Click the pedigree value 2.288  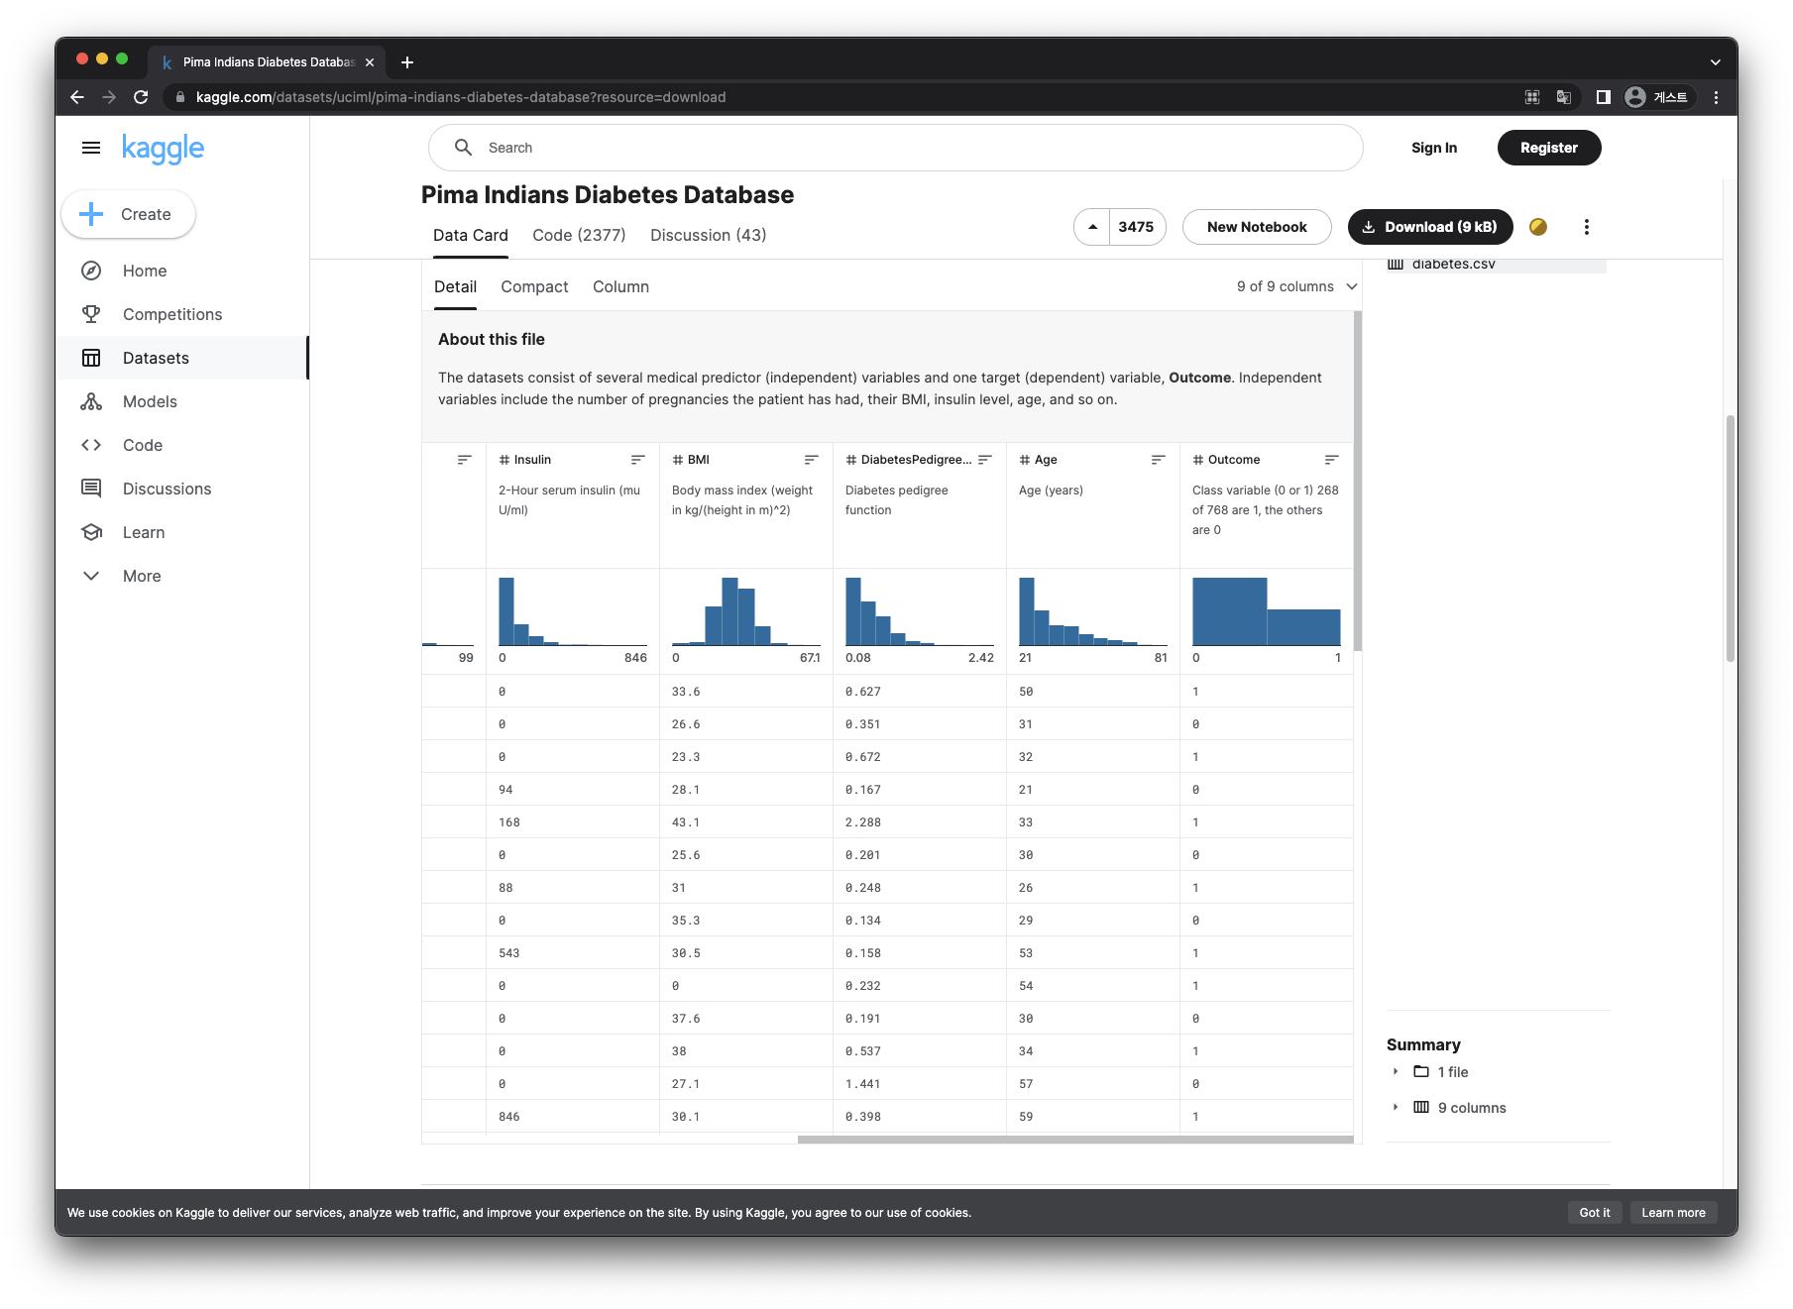[x=863, y=822]
